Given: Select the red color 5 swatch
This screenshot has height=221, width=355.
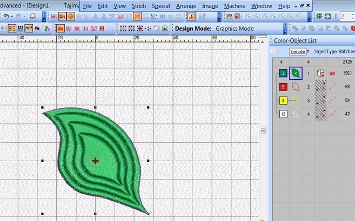Looking at the screenshot, I should 282,86.
